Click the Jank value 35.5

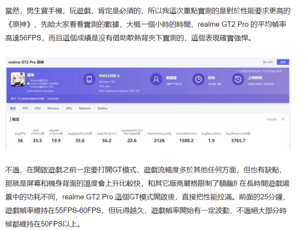tap(37, 141)
